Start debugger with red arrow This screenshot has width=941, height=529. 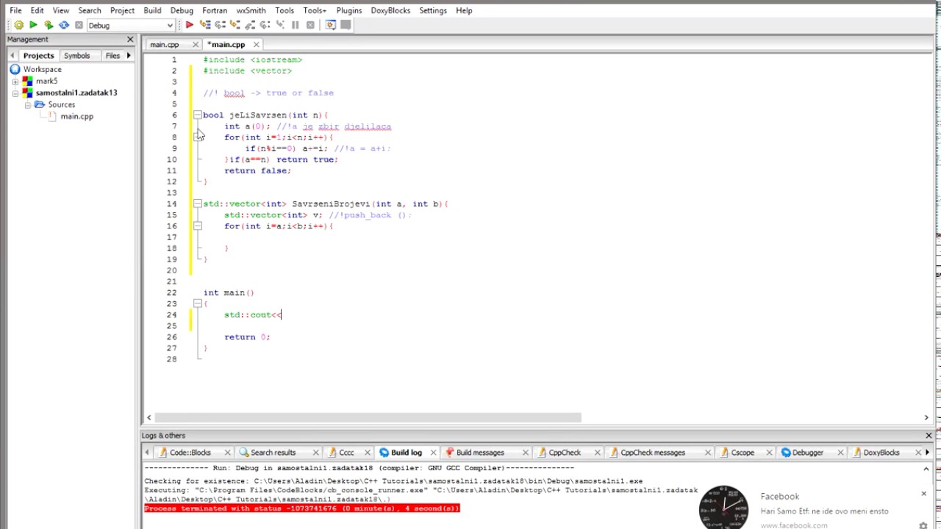(189, 25)
